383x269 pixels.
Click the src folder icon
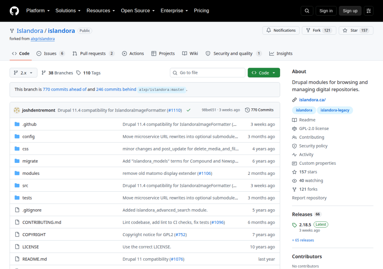click(17, 185)
